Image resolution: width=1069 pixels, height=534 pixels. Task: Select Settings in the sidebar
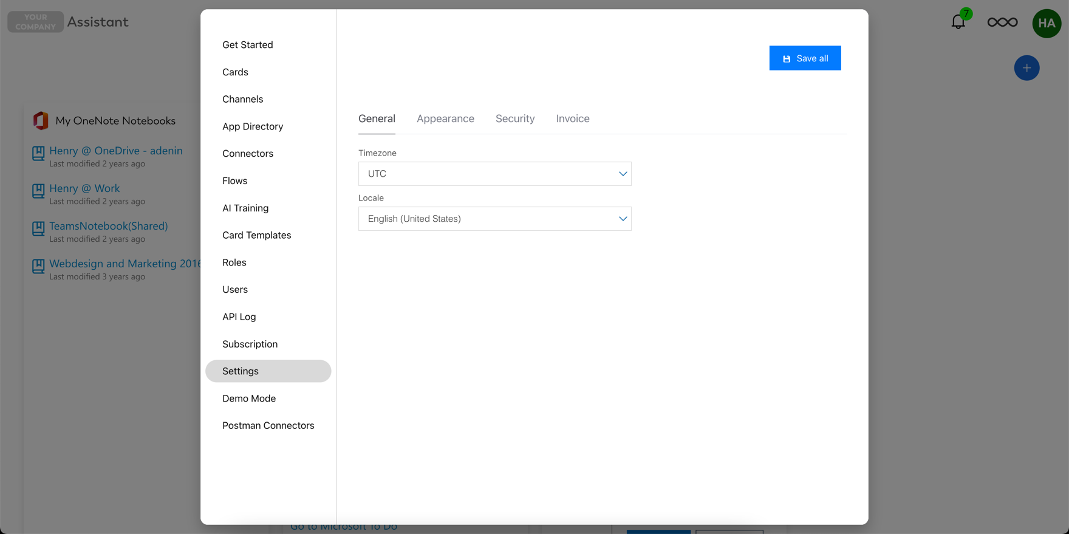point(268,371)
